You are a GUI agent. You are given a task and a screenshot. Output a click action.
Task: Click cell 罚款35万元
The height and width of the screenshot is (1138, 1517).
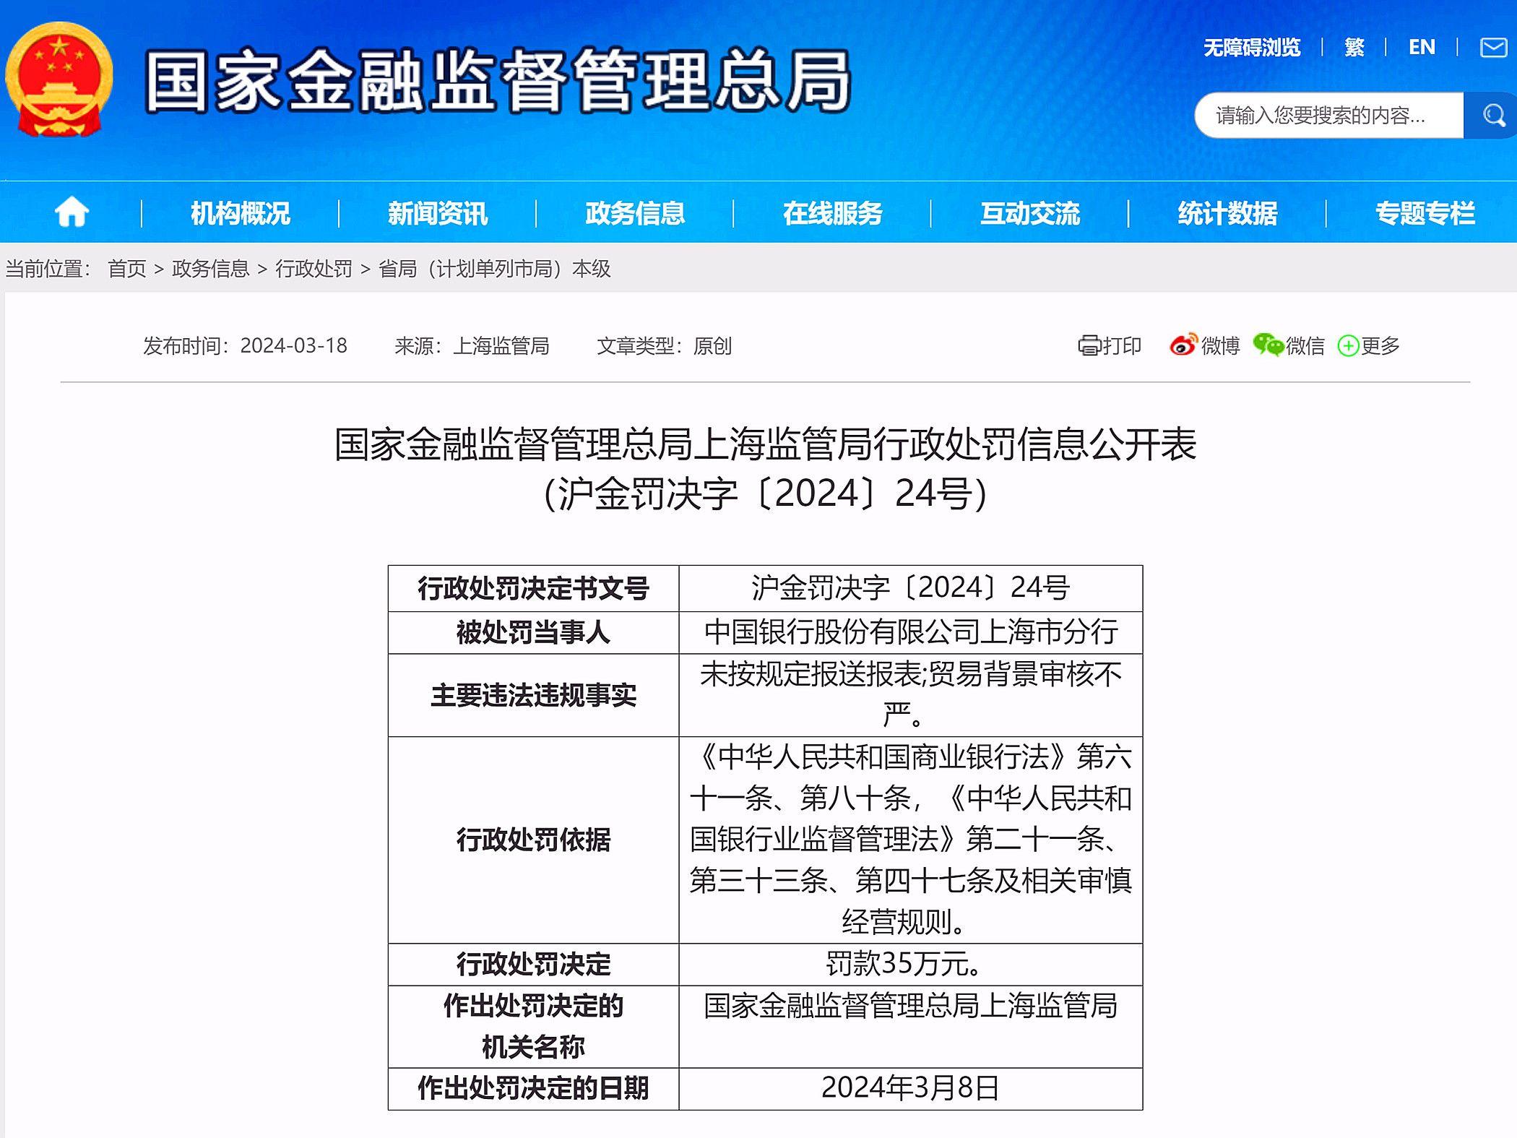910,964
